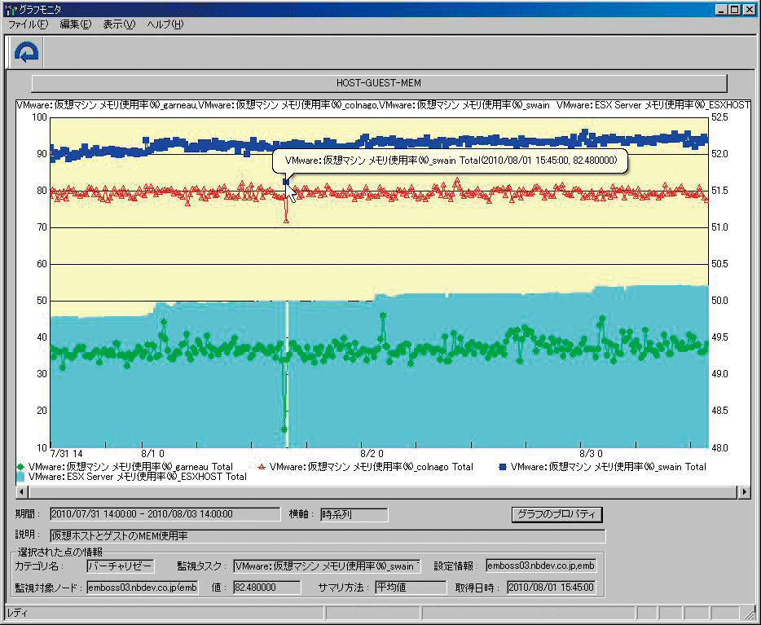The image size is (761, 625).
Task: Click the swain Total tooltip balloon
Action: 450,161
